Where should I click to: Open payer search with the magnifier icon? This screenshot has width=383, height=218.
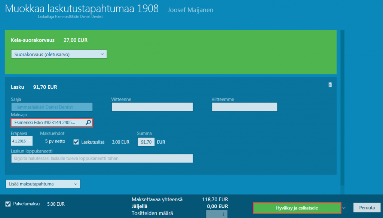pyautogui.click(x=89, y=123)
